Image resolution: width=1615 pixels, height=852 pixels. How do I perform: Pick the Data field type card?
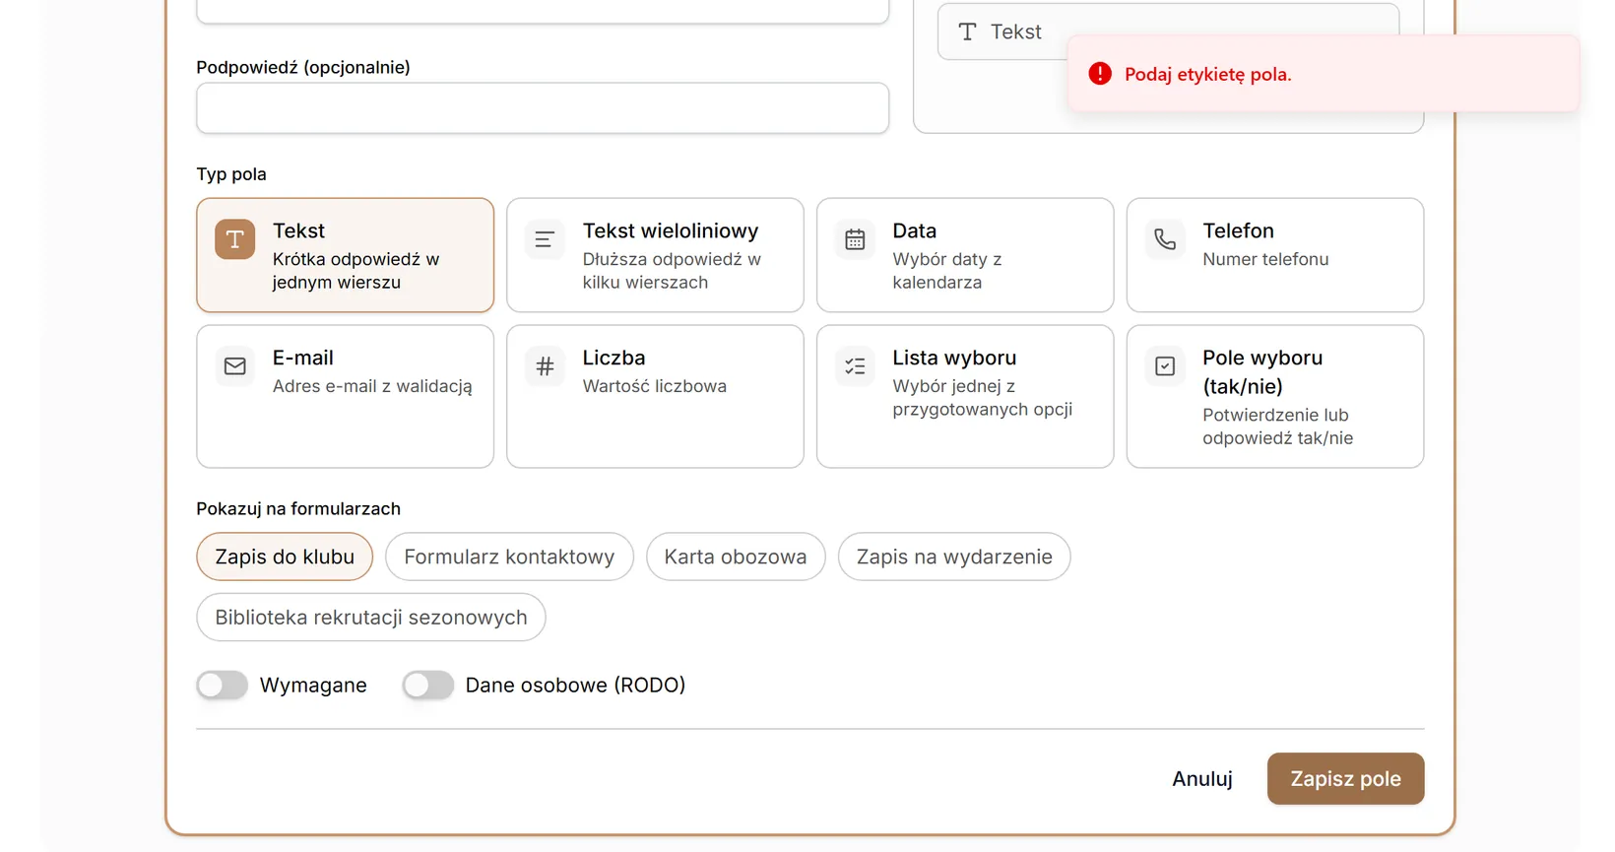(x=965, y=255)
